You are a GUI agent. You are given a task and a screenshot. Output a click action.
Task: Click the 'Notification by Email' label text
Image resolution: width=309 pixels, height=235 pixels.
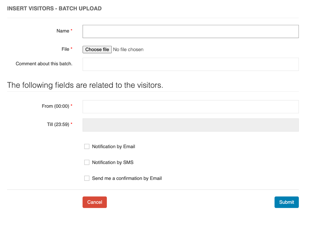[x=113, y=147]
